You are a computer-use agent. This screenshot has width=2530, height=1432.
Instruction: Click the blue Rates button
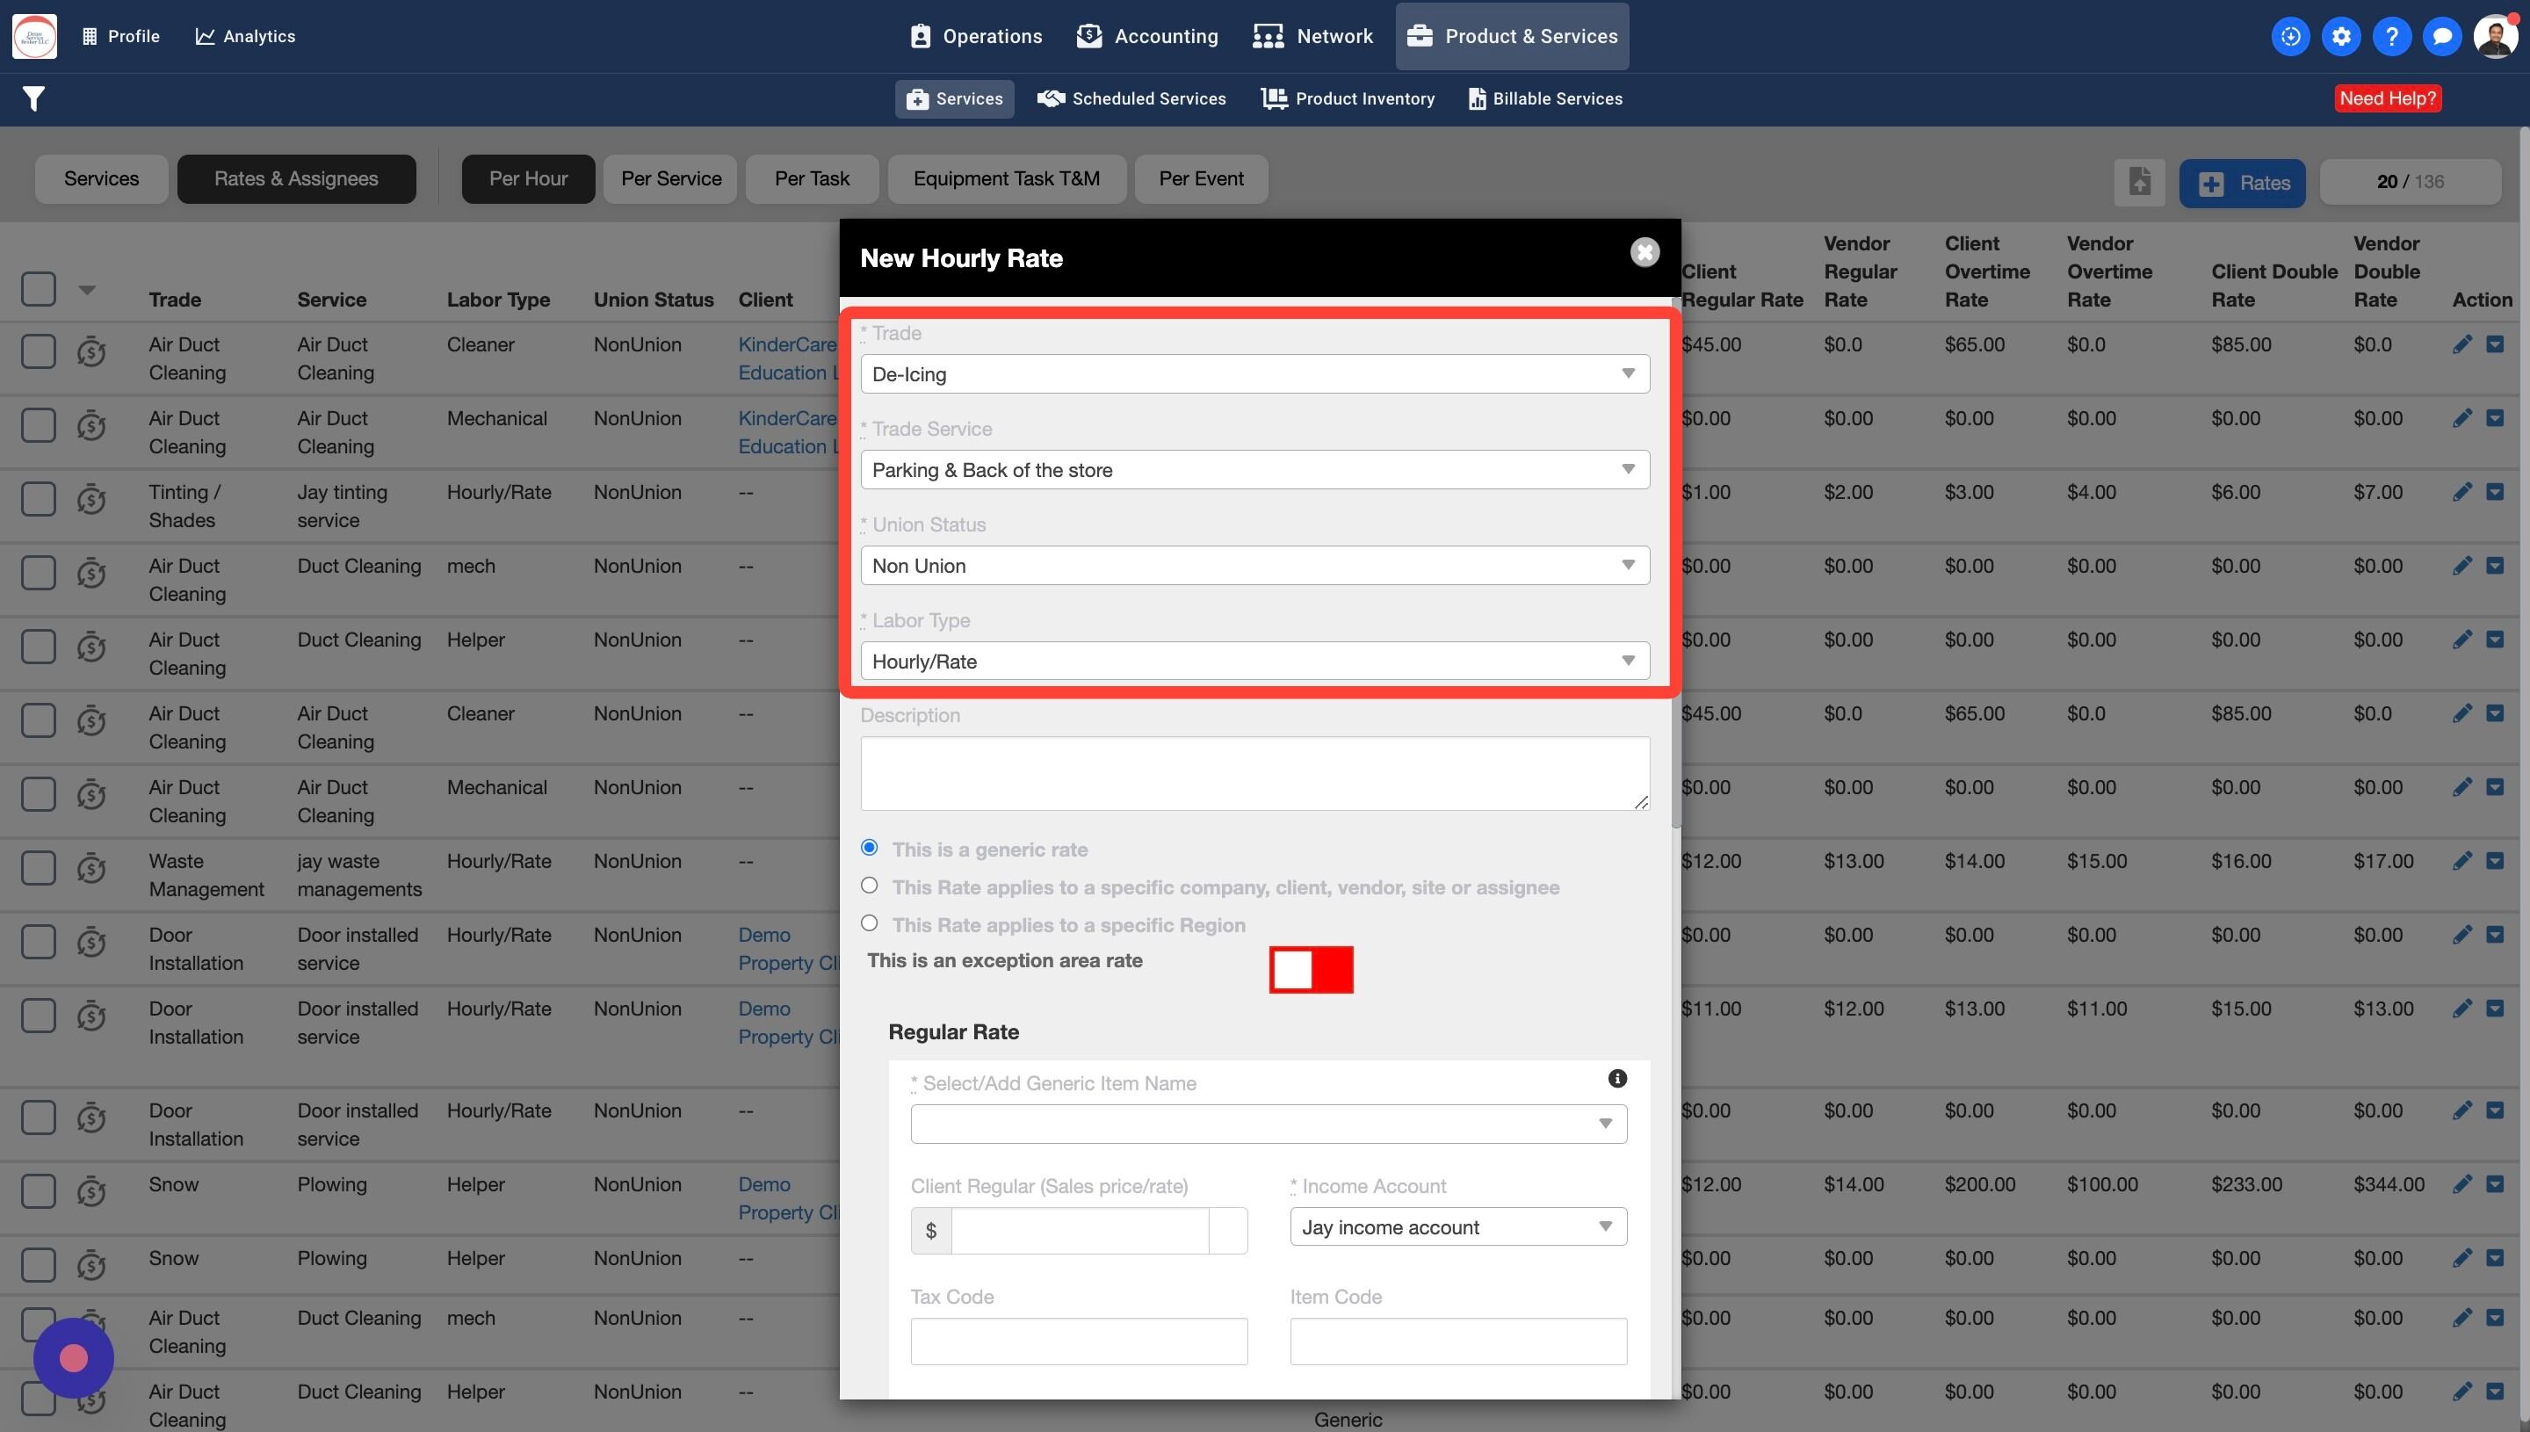point(2241,183)
